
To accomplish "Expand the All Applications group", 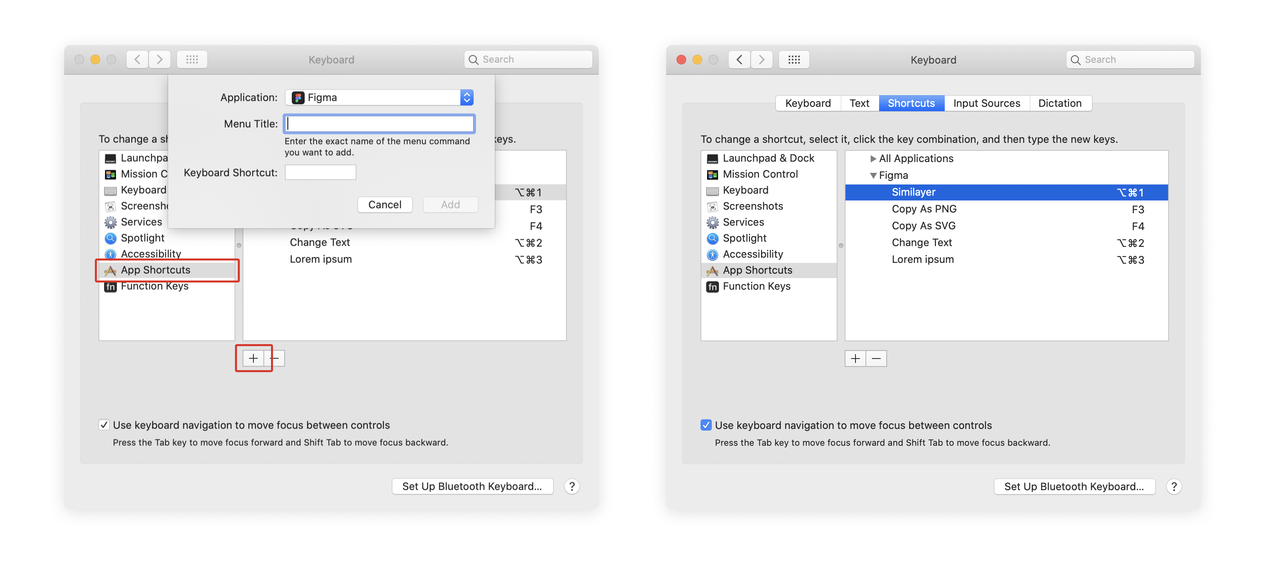I will point(873,158).
